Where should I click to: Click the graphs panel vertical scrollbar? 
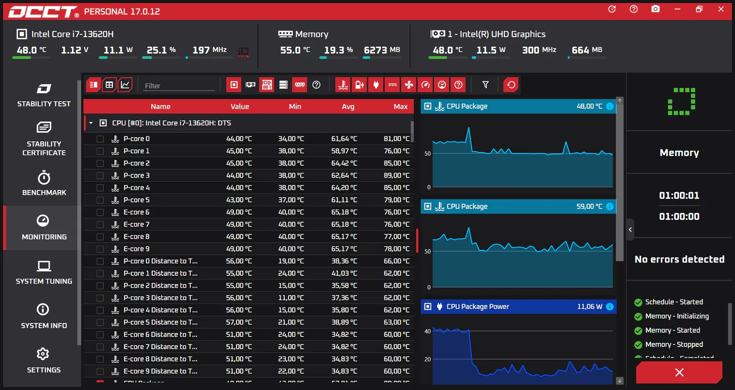click(620, 183)
